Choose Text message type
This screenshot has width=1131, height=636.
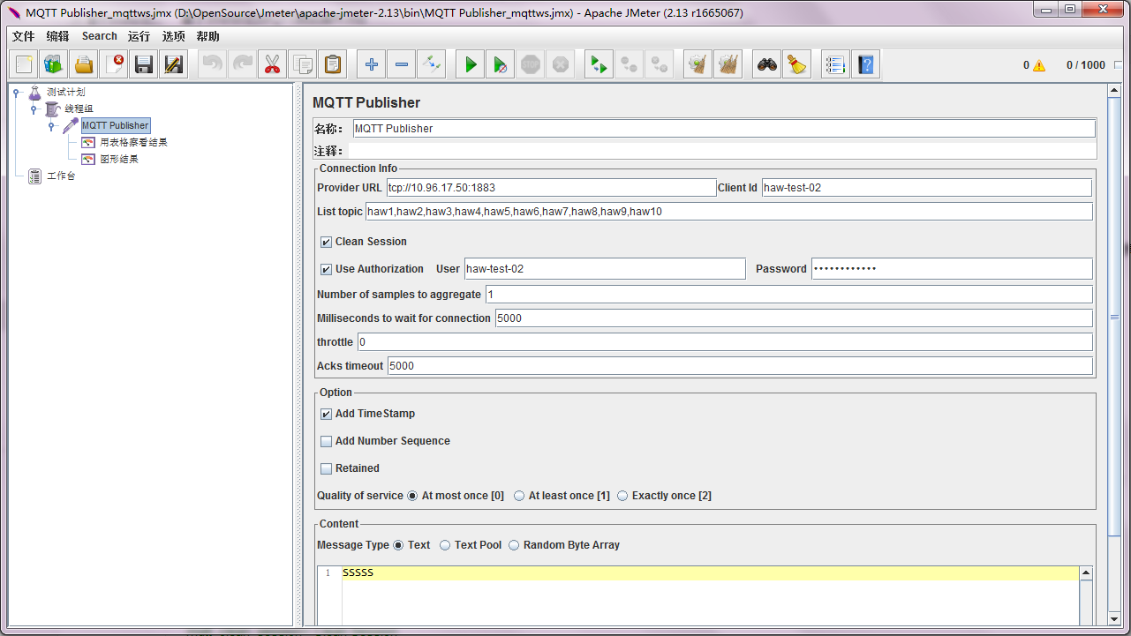click(398, 545)
